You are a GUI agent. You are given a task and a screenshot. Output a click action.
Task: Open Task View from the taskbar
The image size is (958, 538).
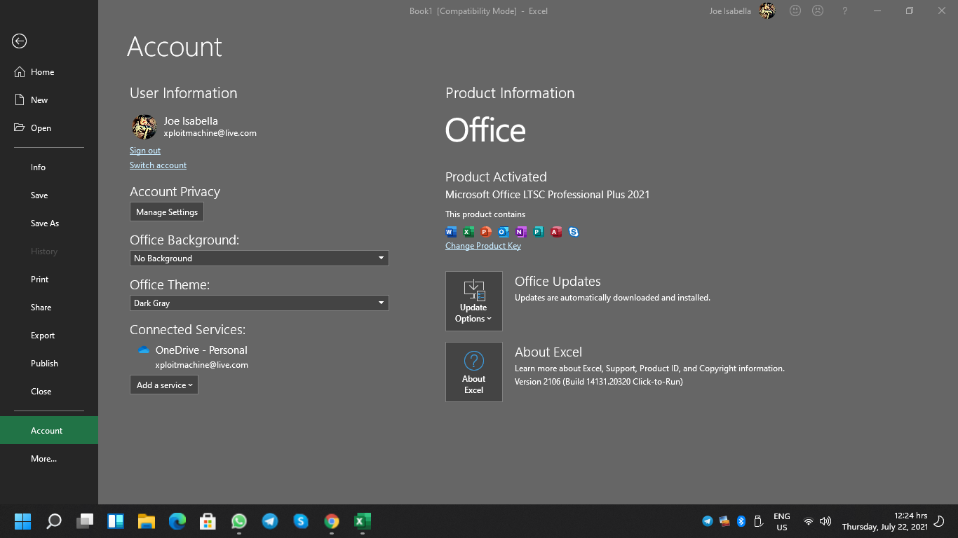tap(85, 521)
